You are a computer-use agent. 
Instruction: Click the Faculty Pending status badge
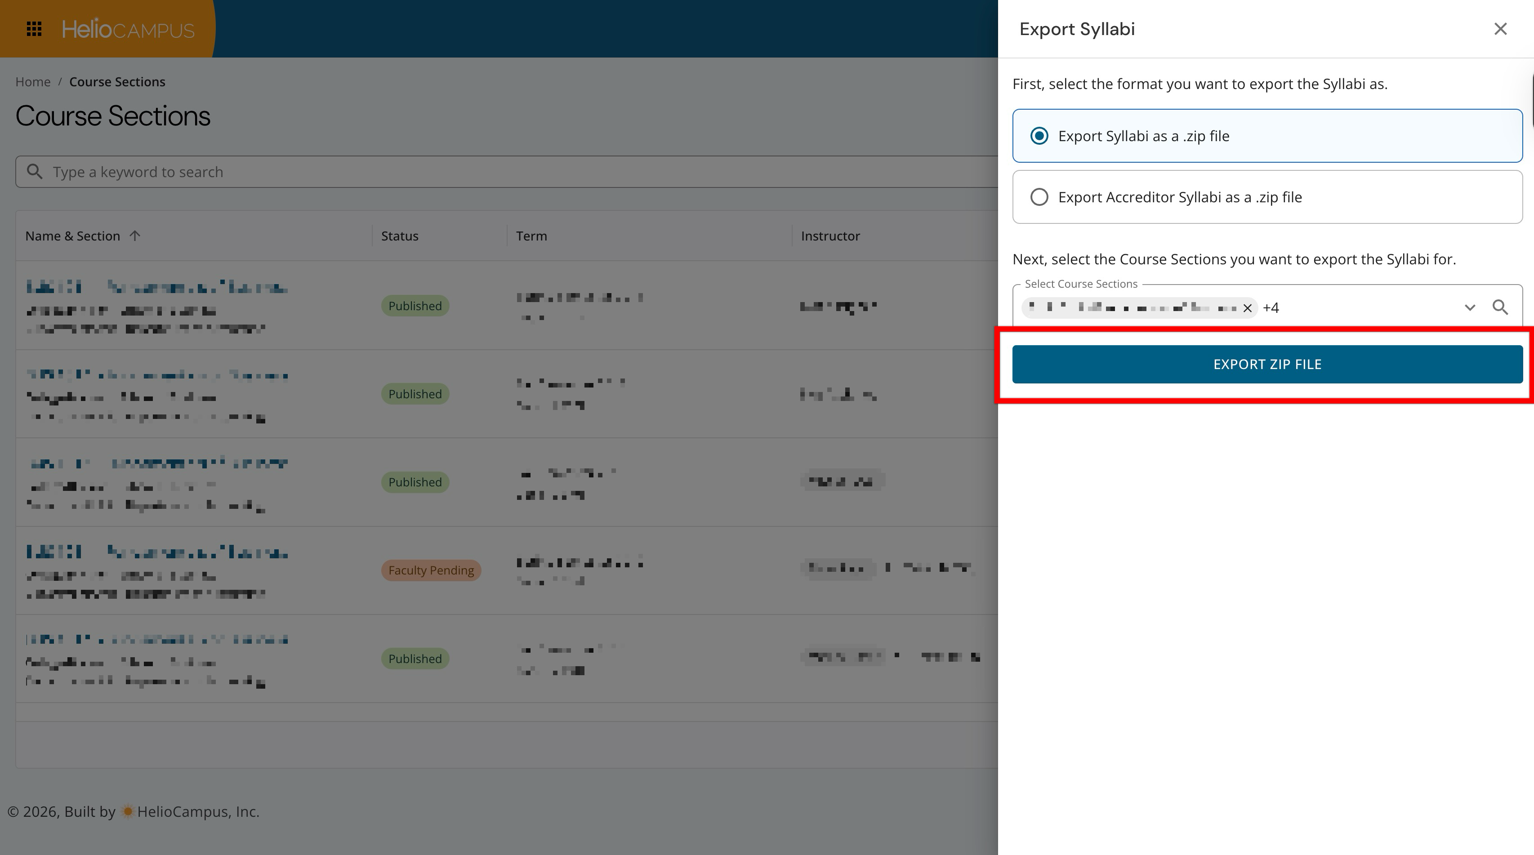[431, 570]
